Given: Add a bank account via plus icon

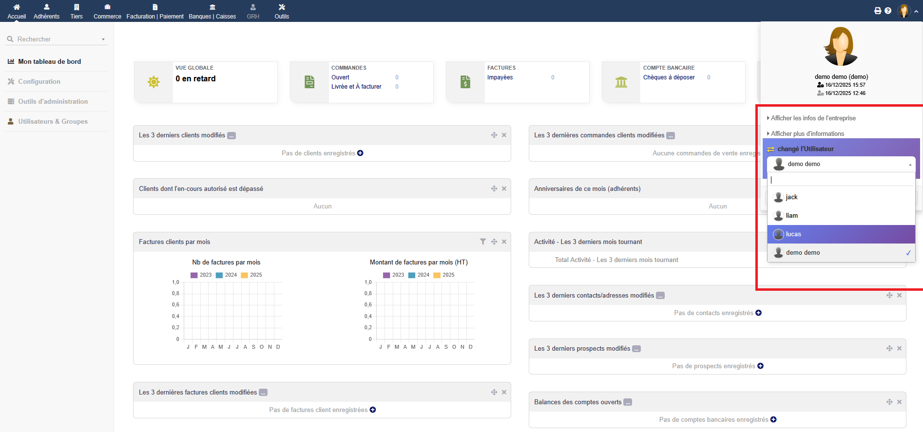Looking at the screenshot, I should click(x=773, y=419).
